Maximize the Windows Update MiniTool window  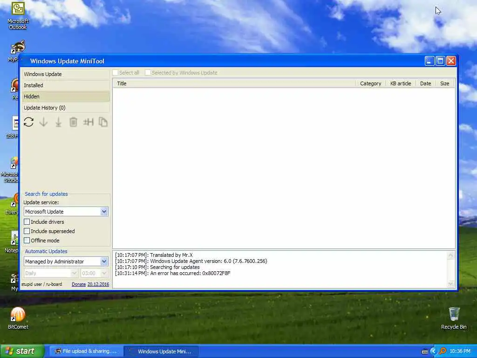[x=440, y=61]
